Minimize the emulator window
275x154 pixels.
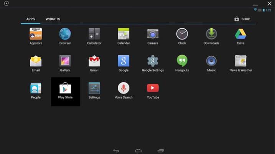pyautogui.click(x=255, y=5)
